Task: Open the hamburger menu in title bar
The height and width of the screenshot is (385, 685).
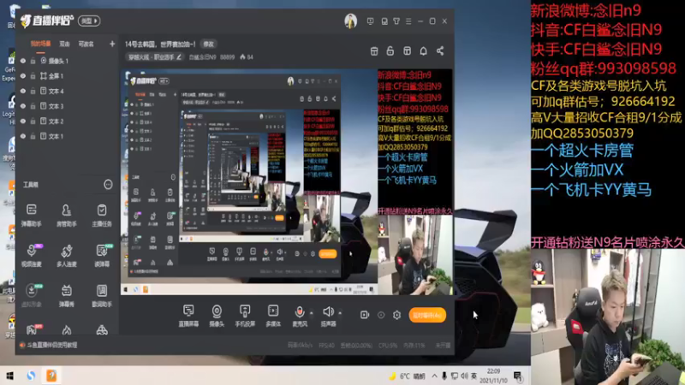Action: [x=408, y=21]
